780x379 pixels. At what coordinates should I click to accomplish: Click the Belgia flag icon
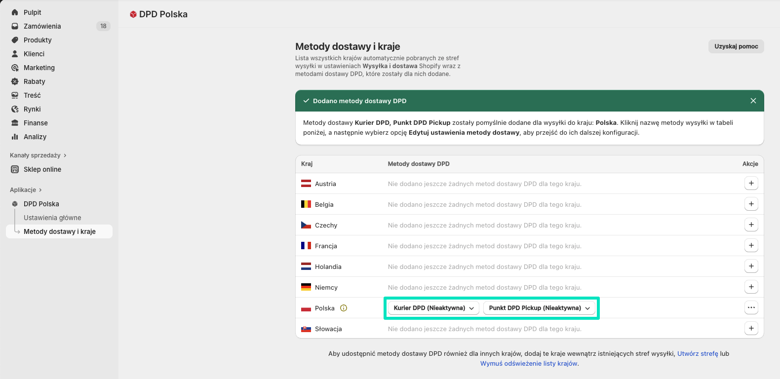306,204
